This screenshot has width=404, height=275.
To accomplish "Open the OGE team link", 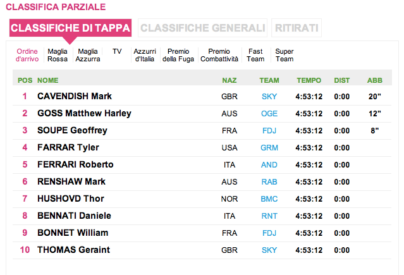I will pyautogui.click(x=269, y=114).
